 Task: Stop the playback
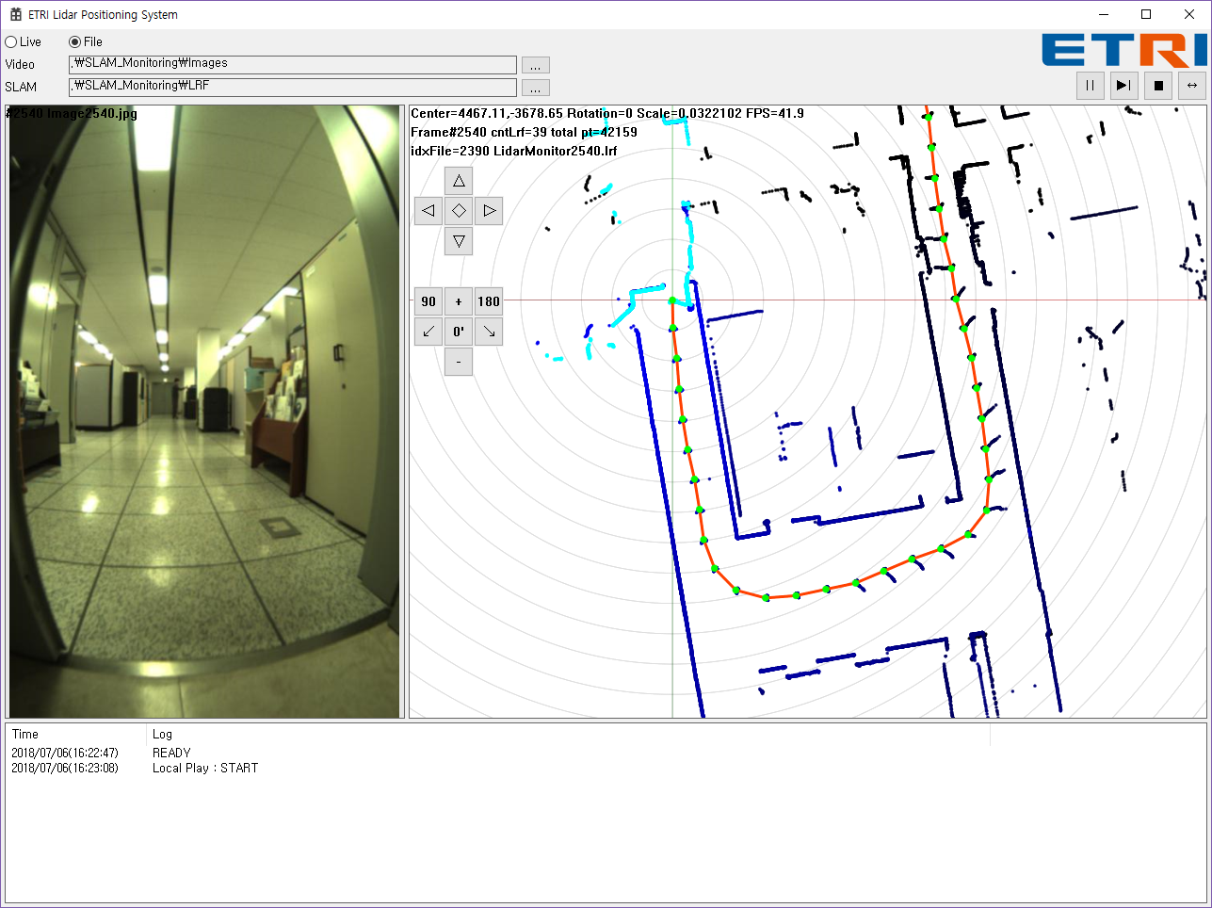pos(1158,86)
